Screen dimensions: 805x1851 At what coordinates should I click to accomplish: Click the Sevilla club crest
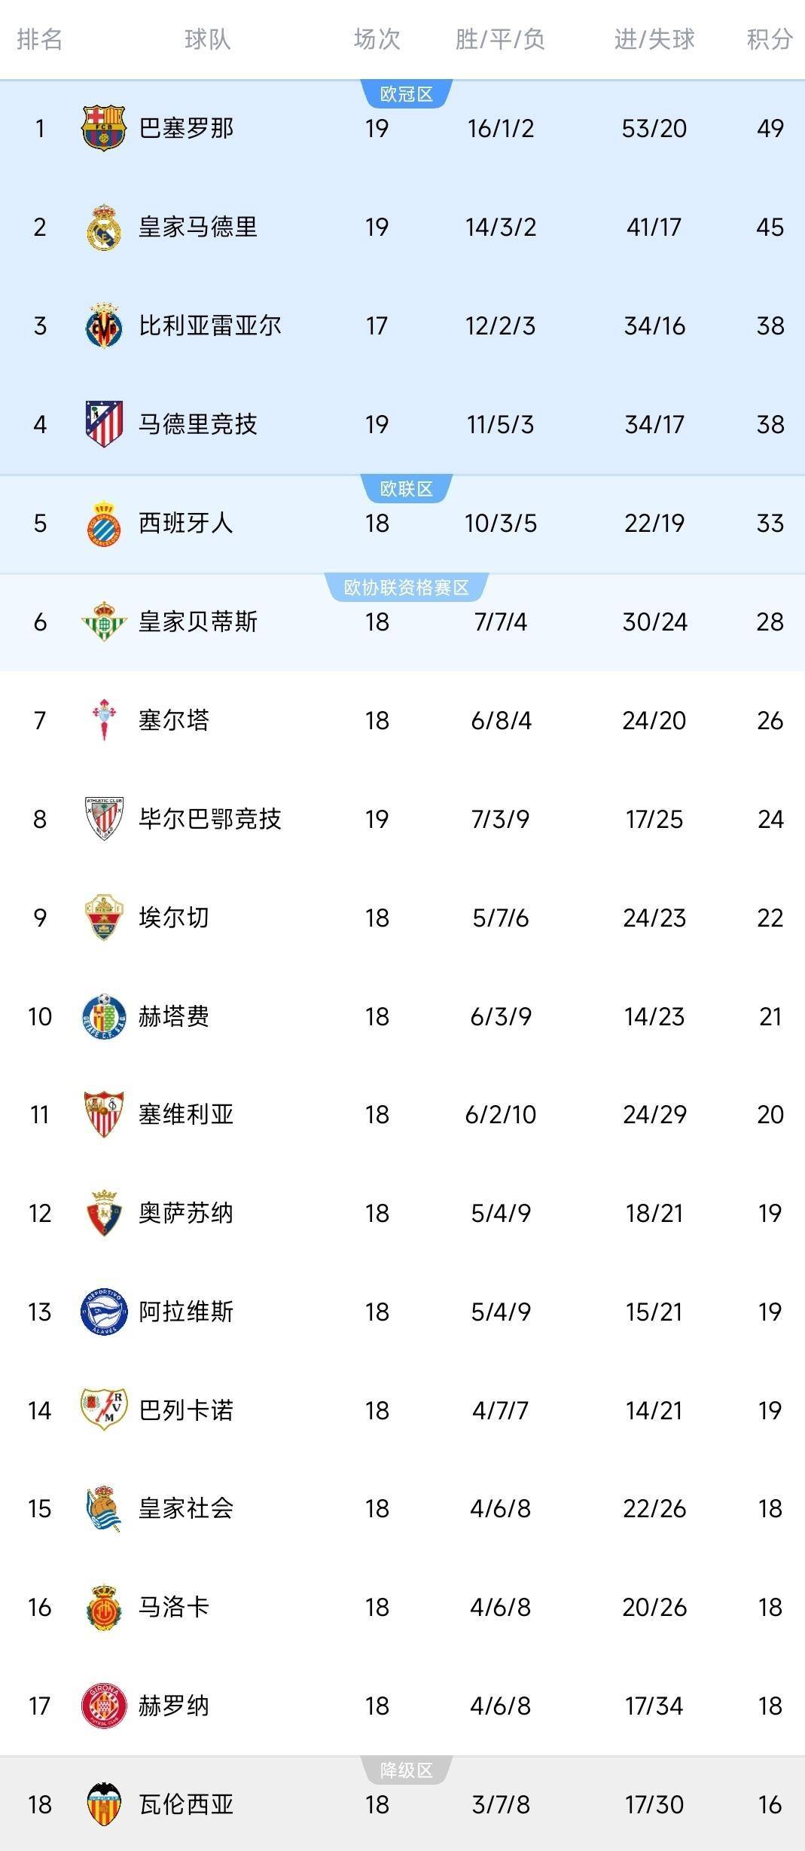pos(102,1115)
